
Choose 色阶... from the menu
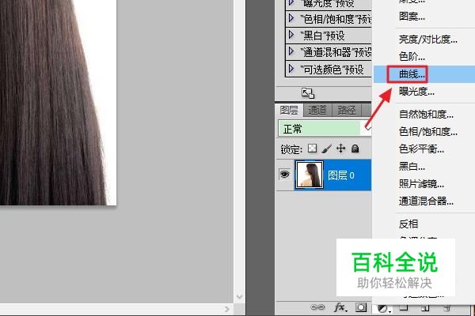(412, 57)
